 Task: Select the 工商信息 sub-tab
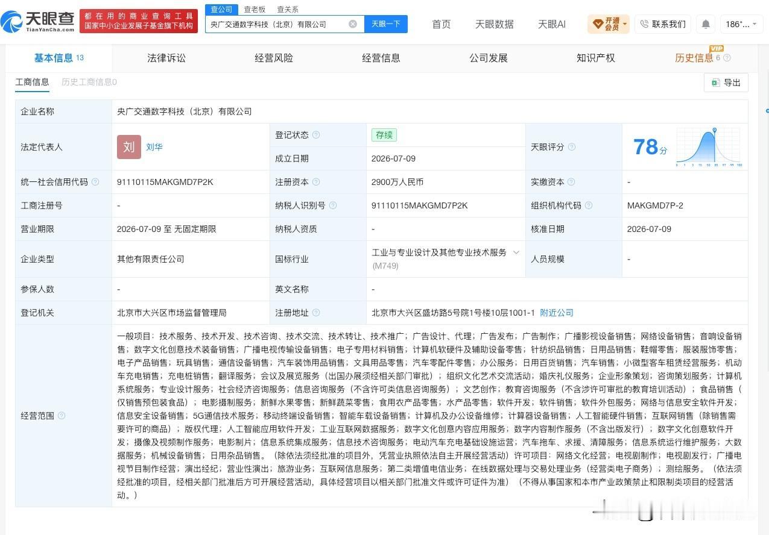point(32,82)
